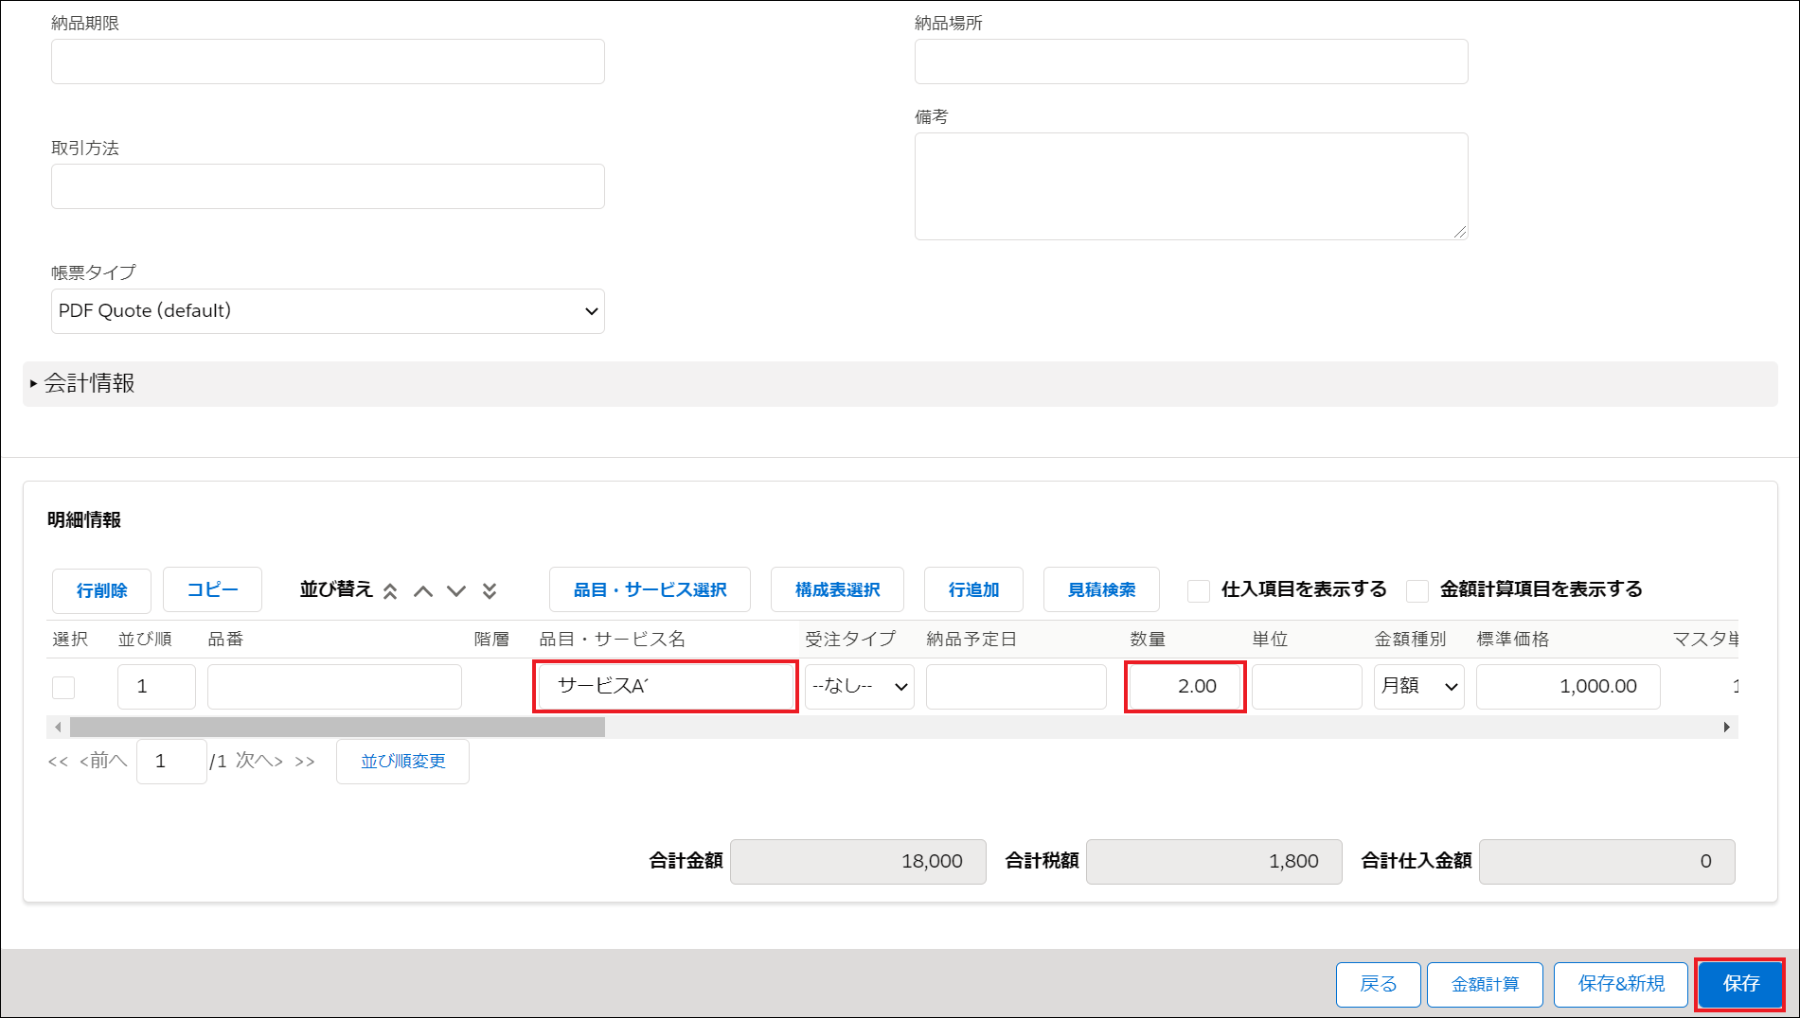Enable 仕入項目を表示する checkbox
Viewport: 1800px width, 1018px height.
[1199, 591]
